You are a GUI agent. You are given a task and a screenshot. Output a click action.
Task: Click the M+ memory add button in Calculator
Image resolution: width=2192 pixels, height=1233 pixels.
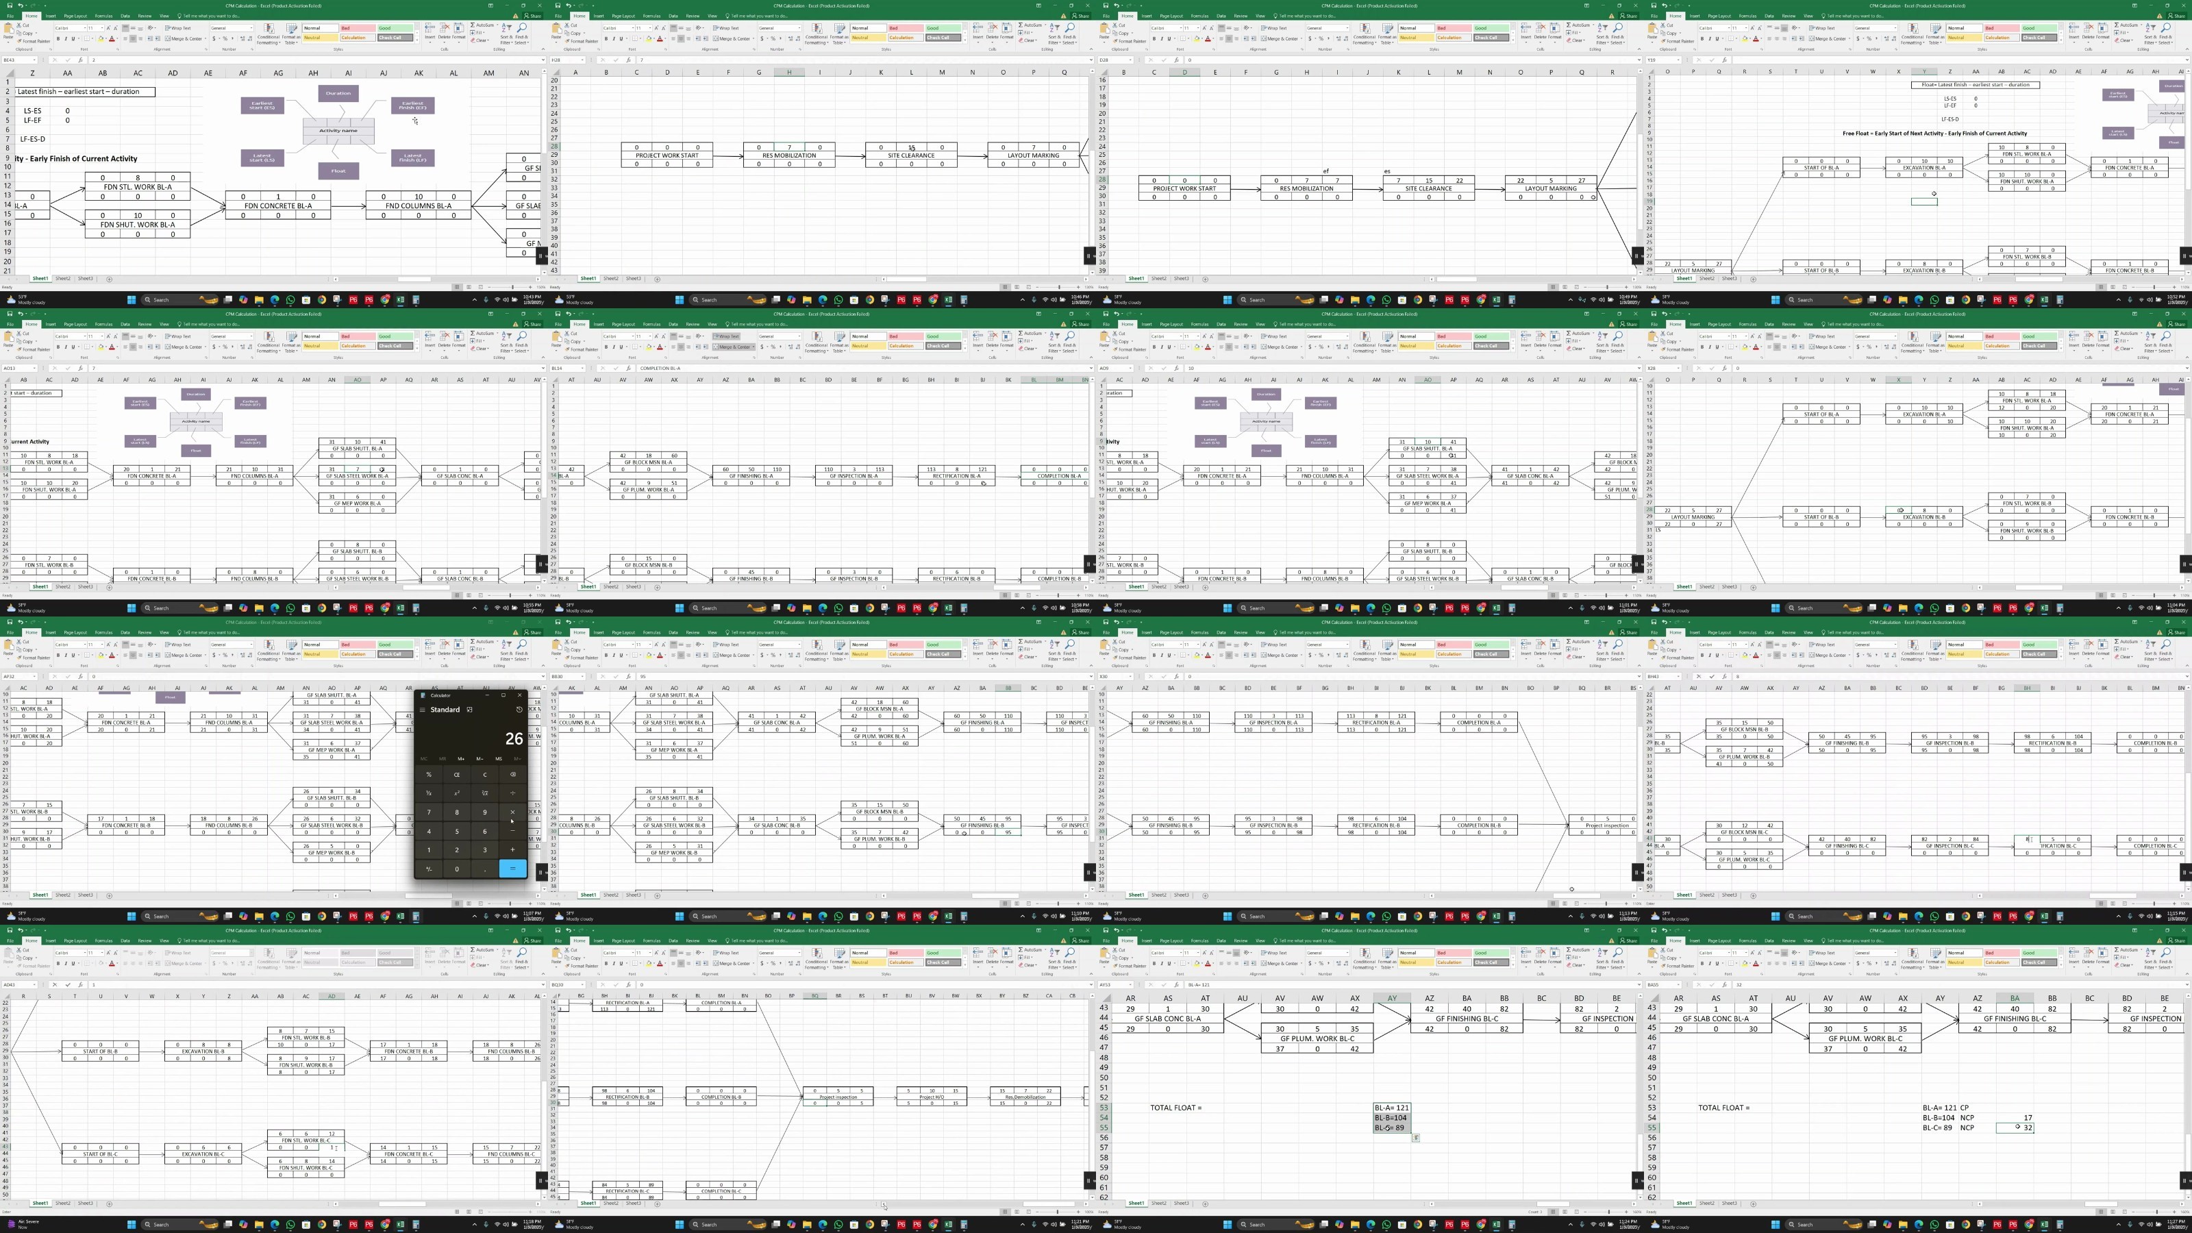click(461, 759)
